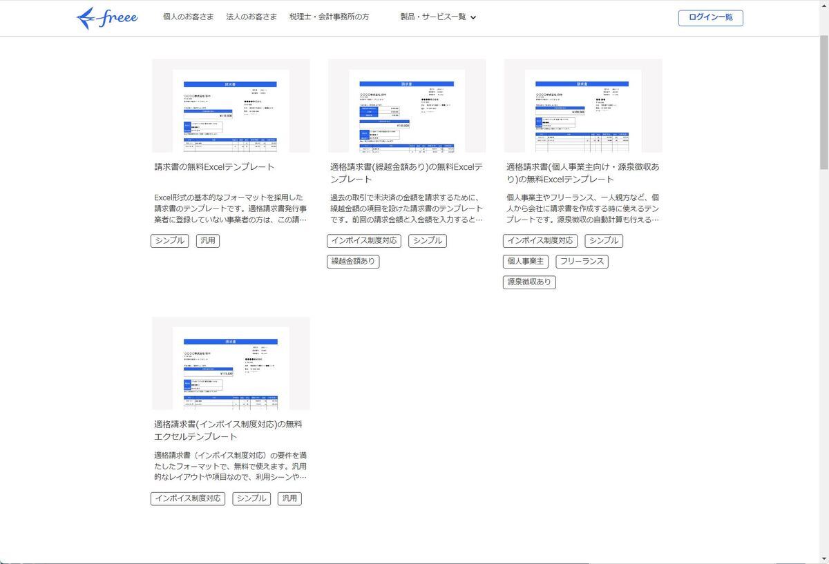Click the freee swallow logo
829x564 pixels.
[x=107, y=18]
